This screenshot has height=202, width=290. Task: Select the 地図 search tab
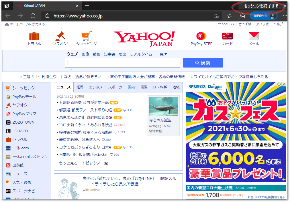pyautogui.click(x=122, y=54)
